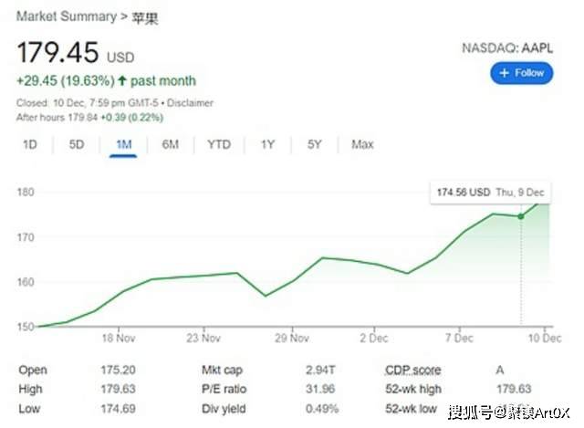Image resolution: width=584 pixels, height=428 pixels.
Task: Click the Mkt cap label
Action: [222, 370]
